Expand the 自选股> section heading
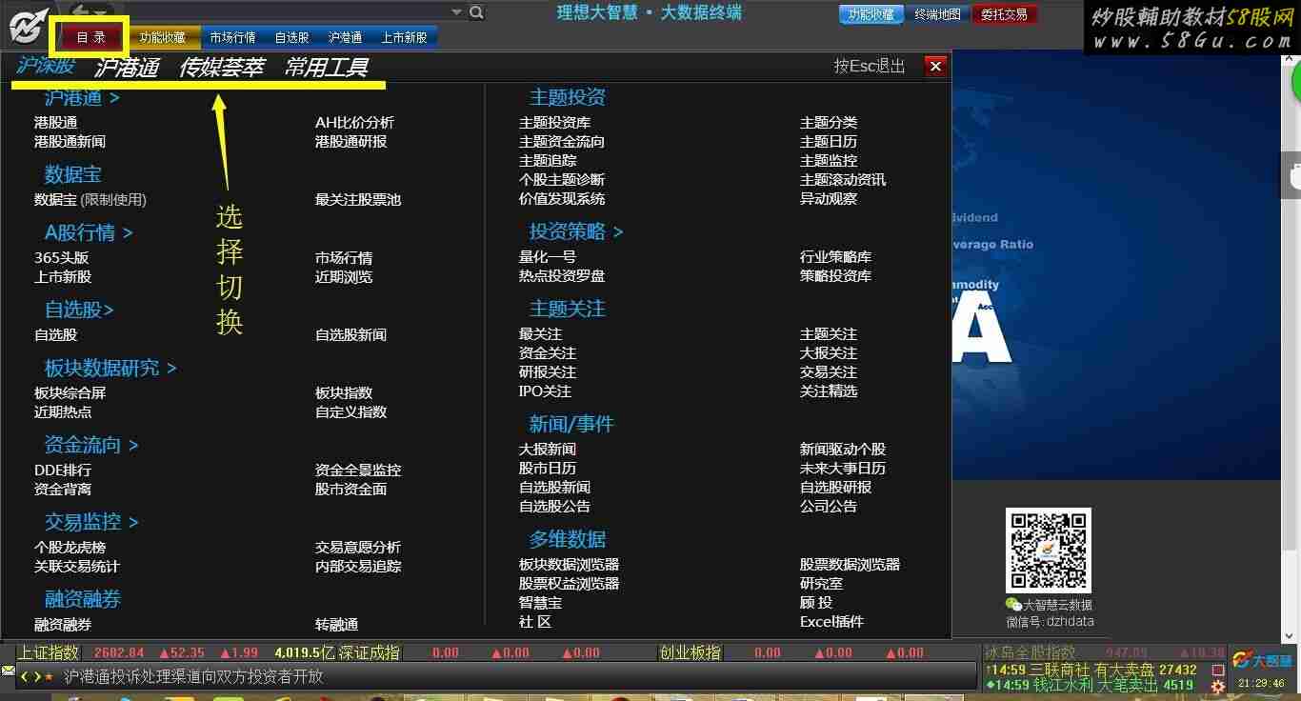Image resolution: width=1301 pixels, height=701 pixels. 79,310
